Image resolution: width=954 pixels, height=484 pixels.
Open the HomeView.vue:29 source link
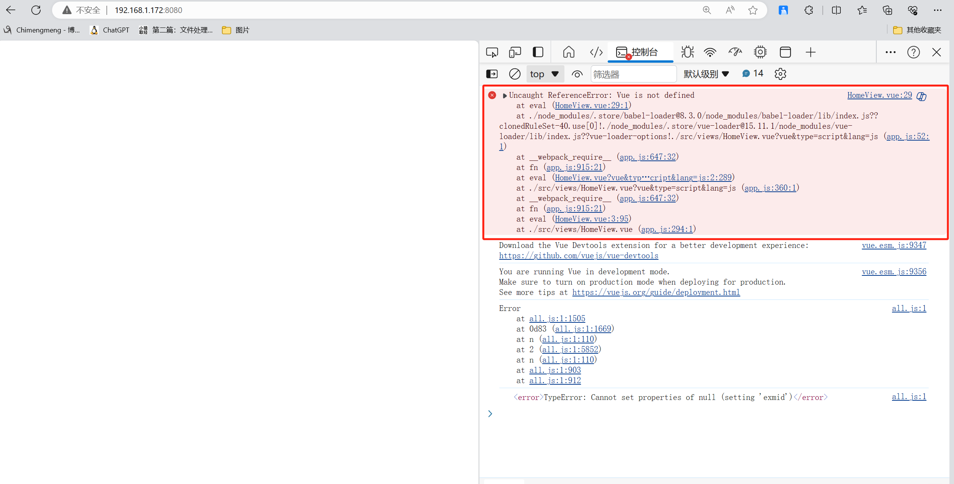click(x=879, y=95)
